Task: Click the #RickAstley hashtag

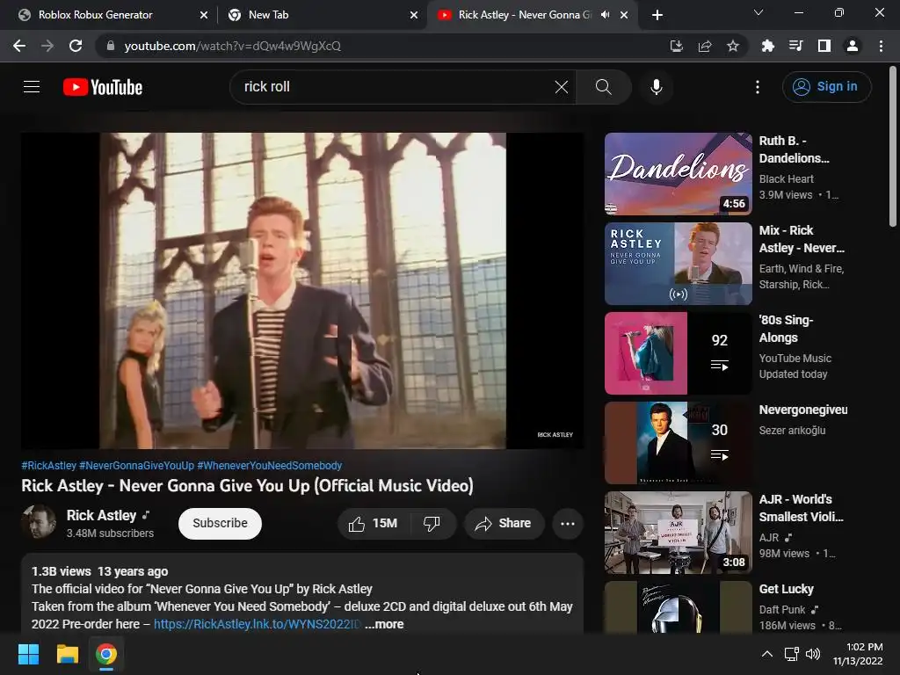Action: 49,466
